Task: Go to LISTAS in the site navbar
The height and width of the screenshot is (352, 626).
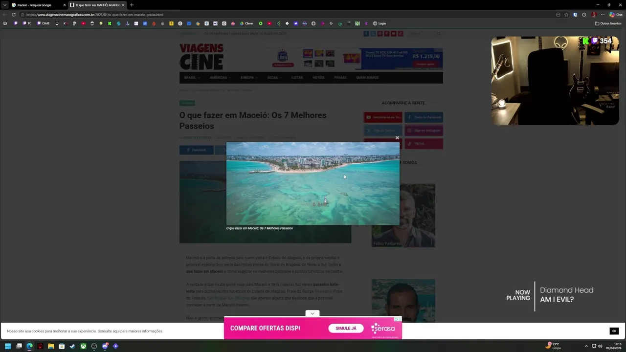Action: [297, 77]
